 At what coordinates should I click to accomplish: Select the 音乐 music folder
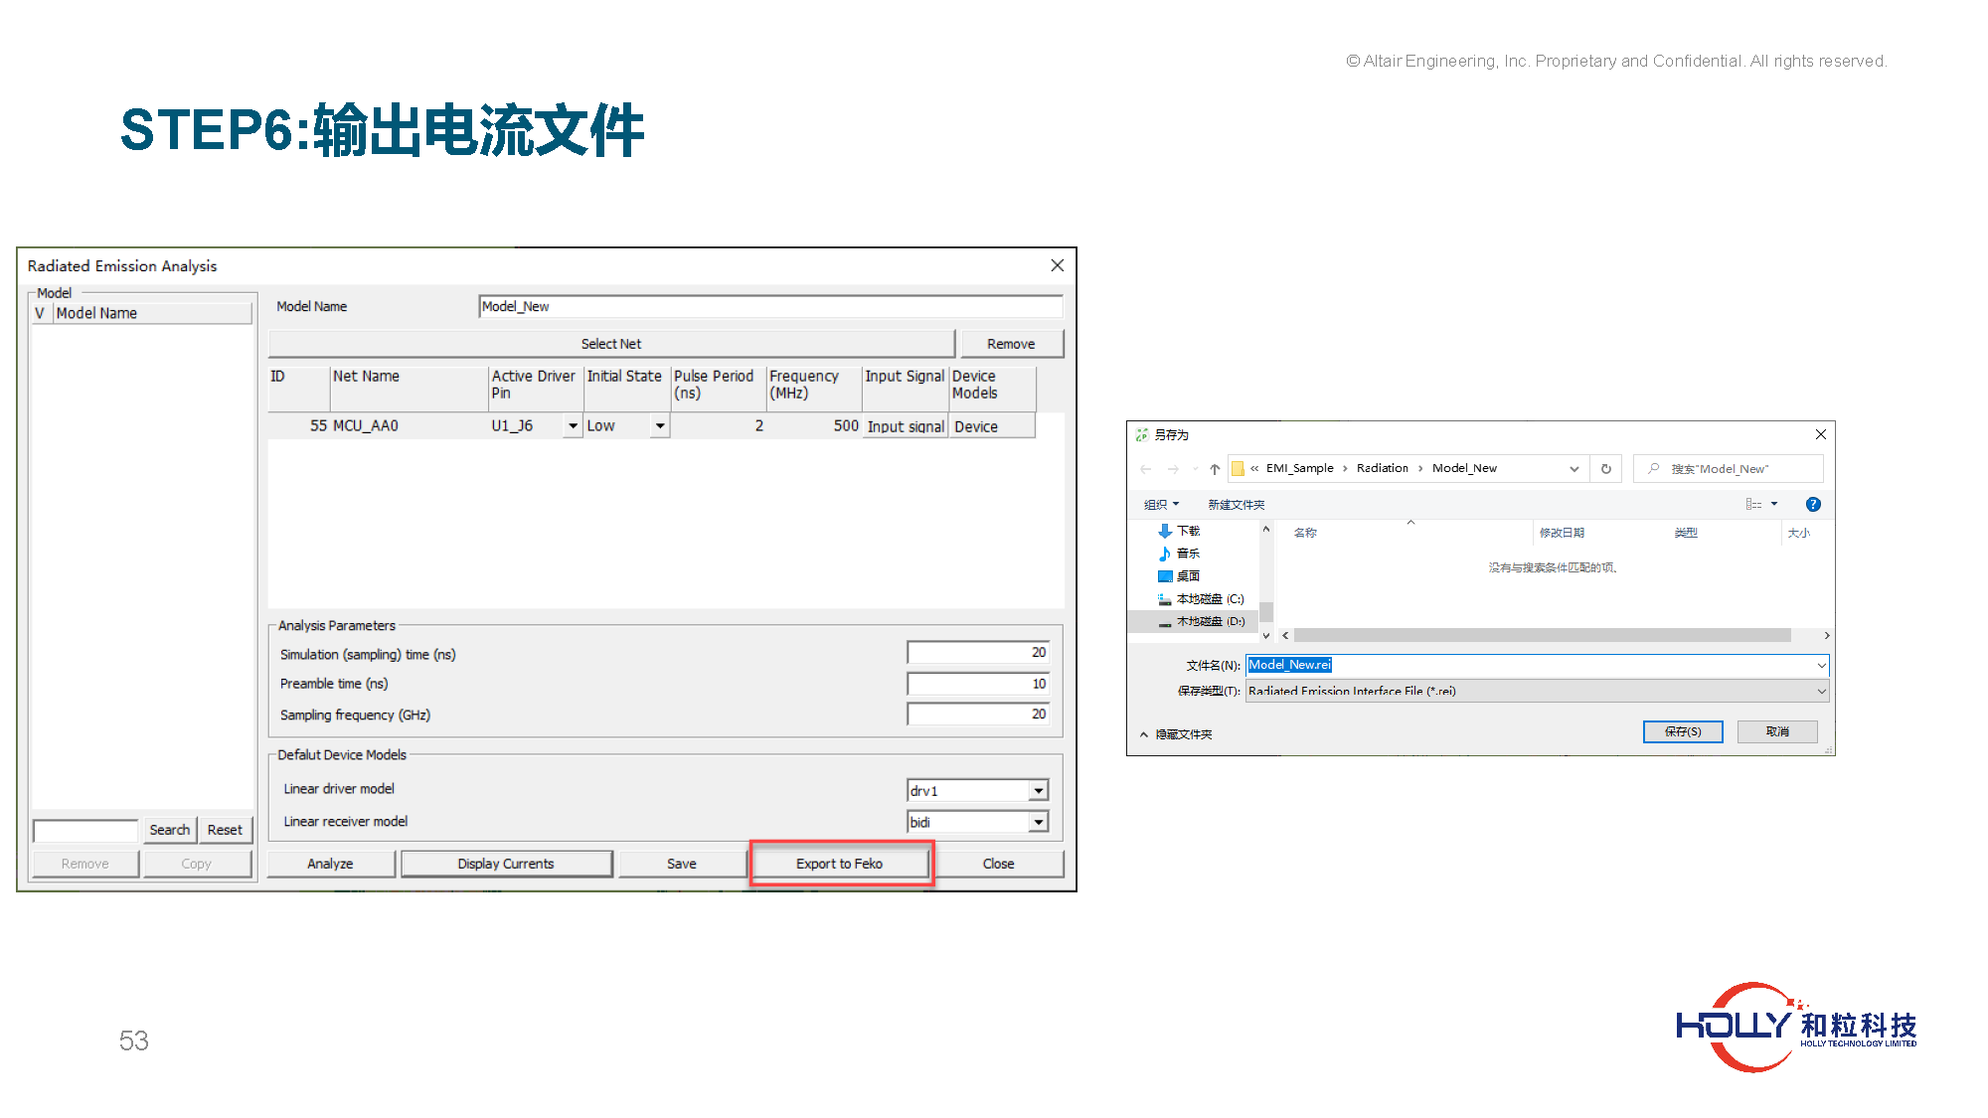pyautogui.click(x=1187, y=554)
